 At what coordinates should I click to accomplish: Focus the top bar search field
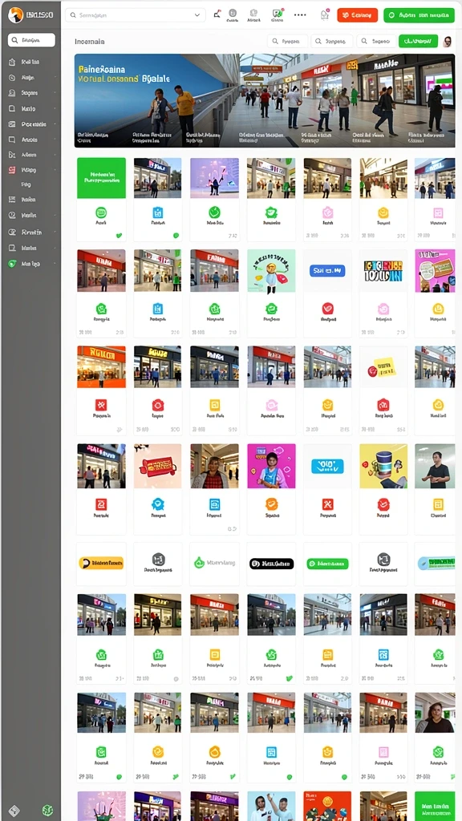[x=135, y=15]
